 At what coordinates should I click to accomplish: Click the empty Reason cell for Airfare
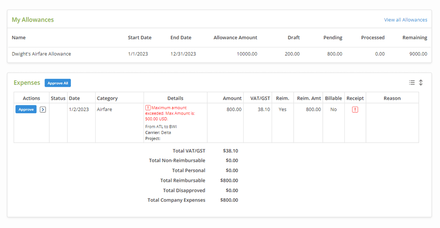tap(392, 122)
